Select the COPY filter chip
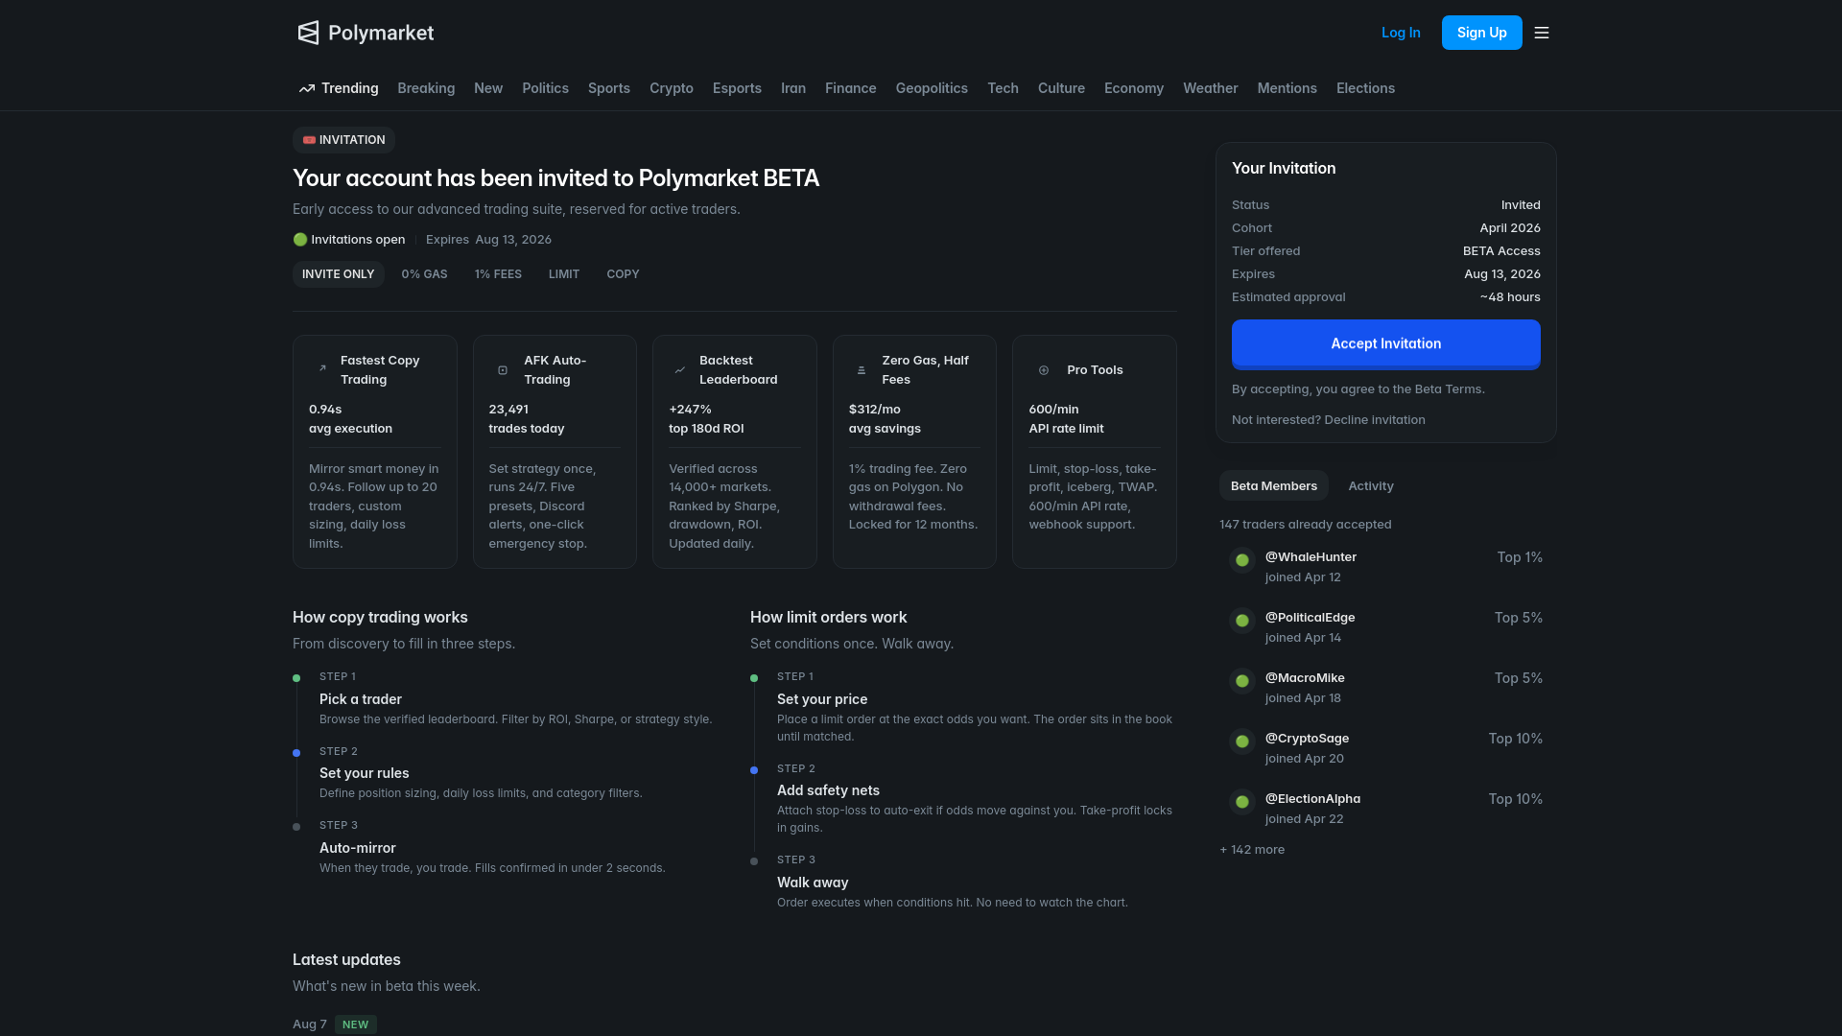The width and height of the screenshot is (1842, 1036). 623,274
